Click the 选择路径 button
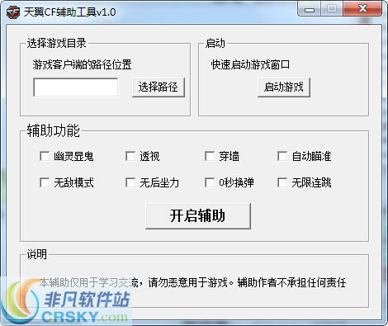 (159, 87)
